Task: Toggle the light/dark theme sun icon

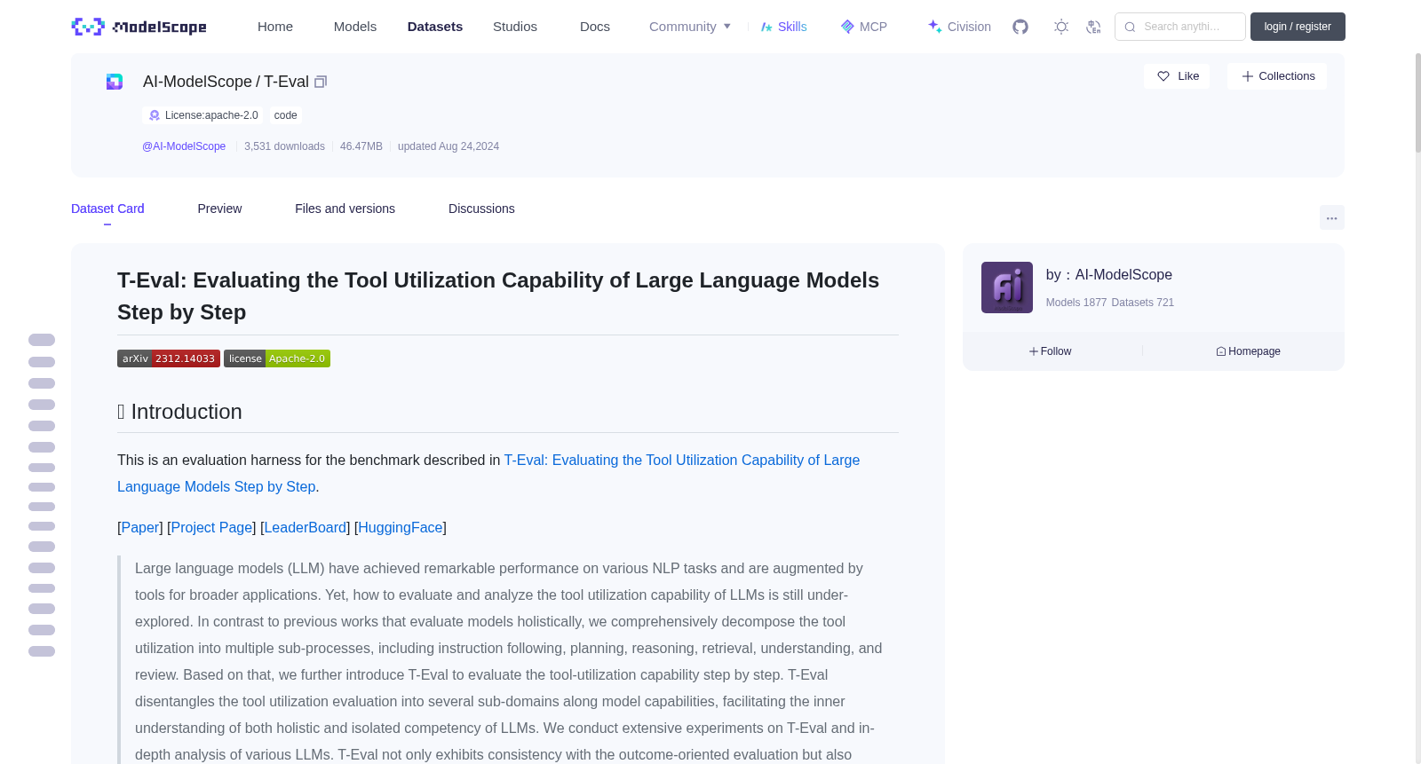Action: coord(1060,27)
